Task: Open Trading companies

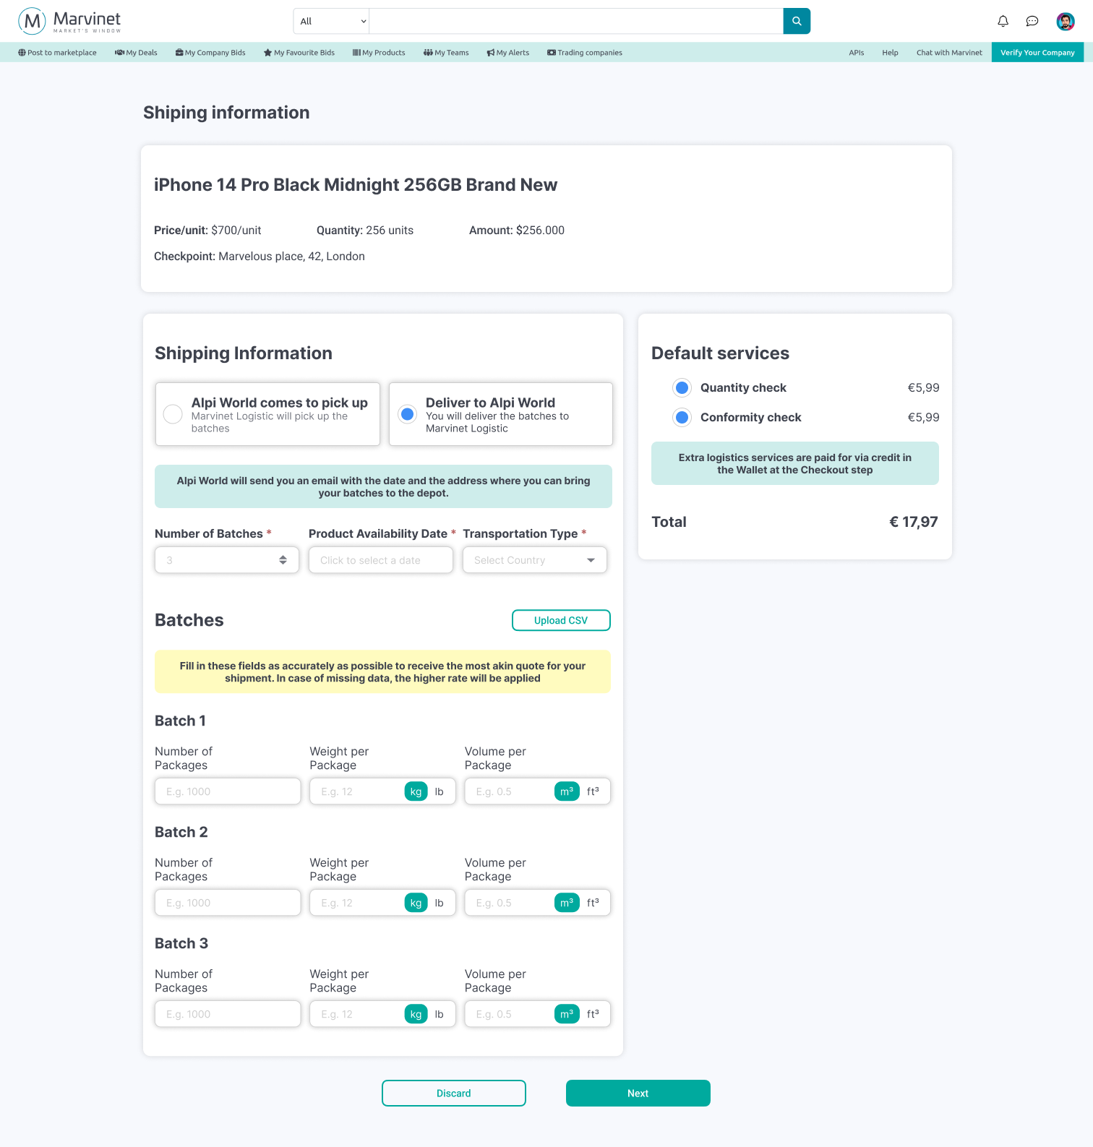Action: tap(585, 53)
